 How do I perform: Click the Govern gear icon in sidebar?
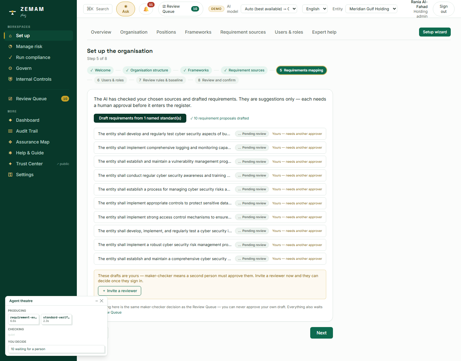pos(10,68)
